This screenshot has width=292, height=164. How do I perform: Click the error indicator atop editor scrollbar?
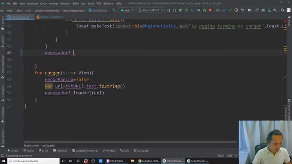click(285, 21)
